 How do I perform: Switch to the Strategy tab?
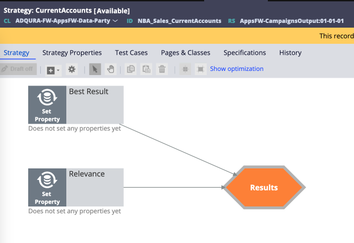pos(17,53)
